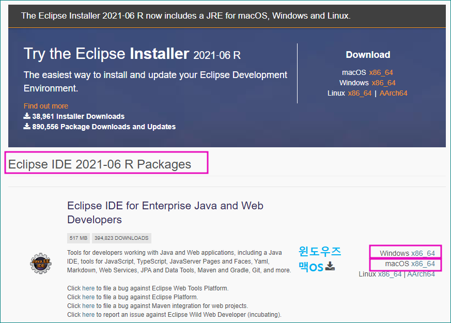The image size is (451, 323).
Task: Click the '38,961 Installer Downloads' text
Action: (78, 116)
